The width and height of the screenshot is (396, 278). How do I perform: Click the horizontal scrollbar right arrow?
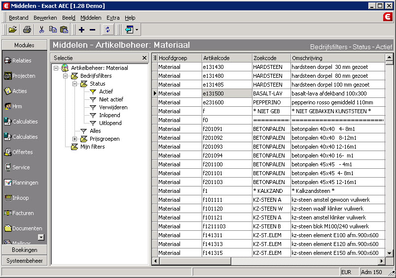[x=382, y=261]
